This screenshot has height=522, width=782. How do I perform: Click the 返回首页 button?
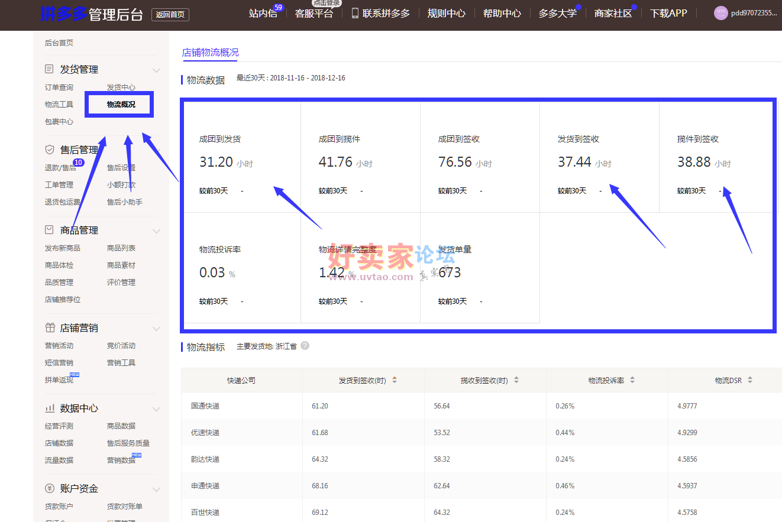(x=170, y=14)
